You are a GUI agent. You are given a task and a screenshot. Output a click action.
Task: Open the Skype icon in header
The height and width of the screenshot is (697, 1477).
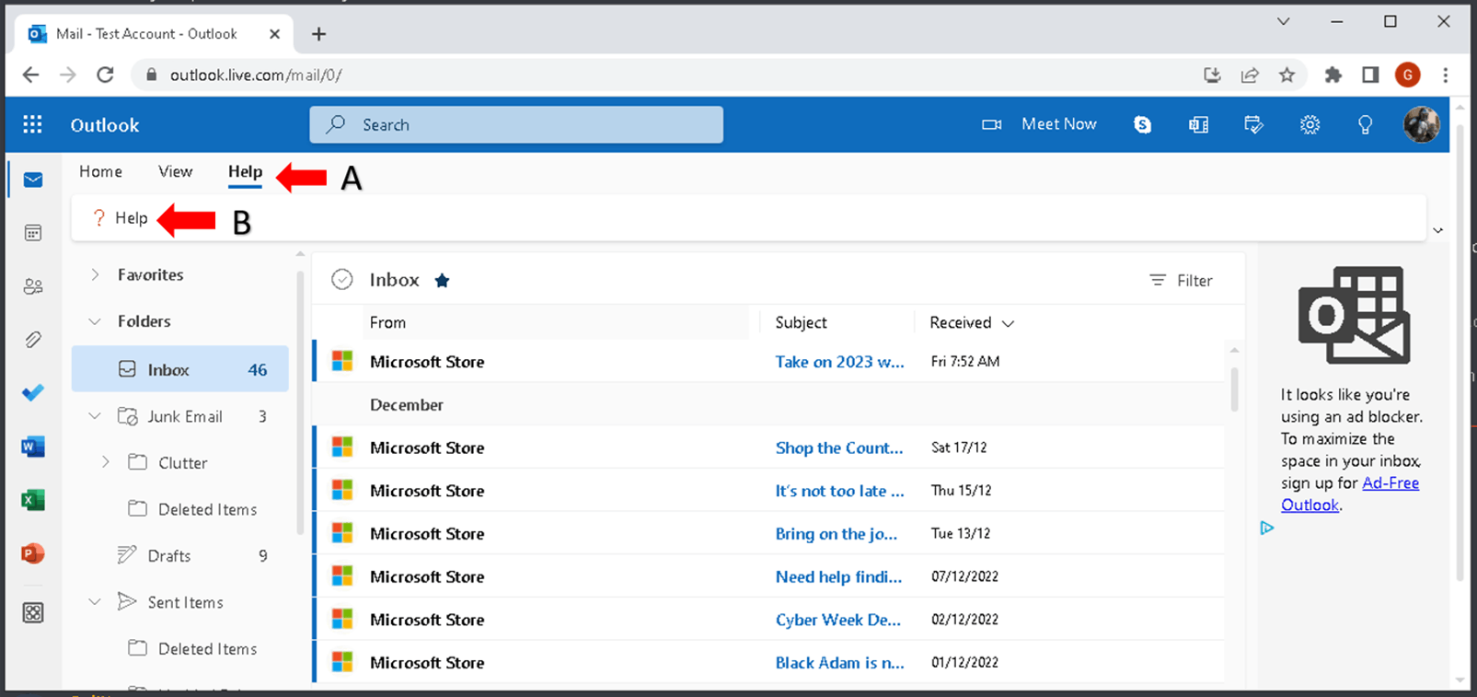click(1142, 124)
